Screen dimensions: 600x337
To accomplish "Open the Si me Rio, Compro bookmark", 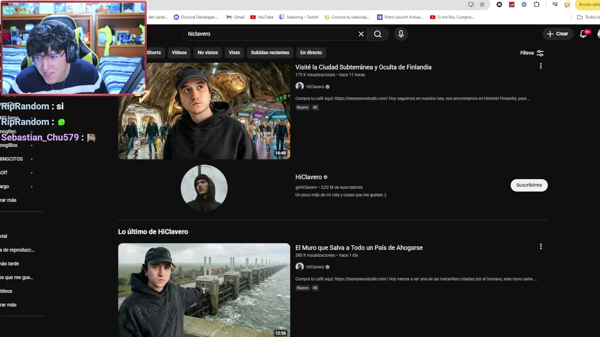I will 452,17.
